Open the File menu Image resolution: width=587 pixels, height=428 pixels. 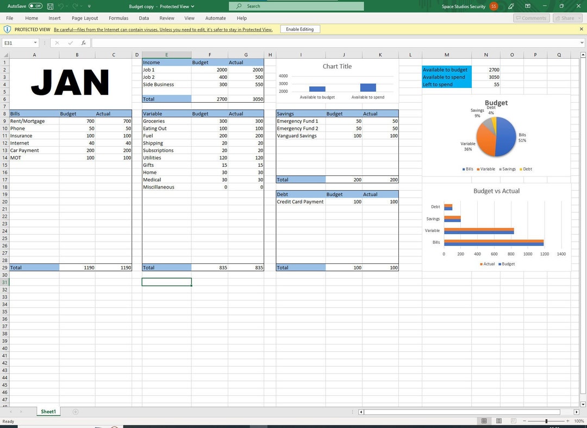click(x=10, y=18)
